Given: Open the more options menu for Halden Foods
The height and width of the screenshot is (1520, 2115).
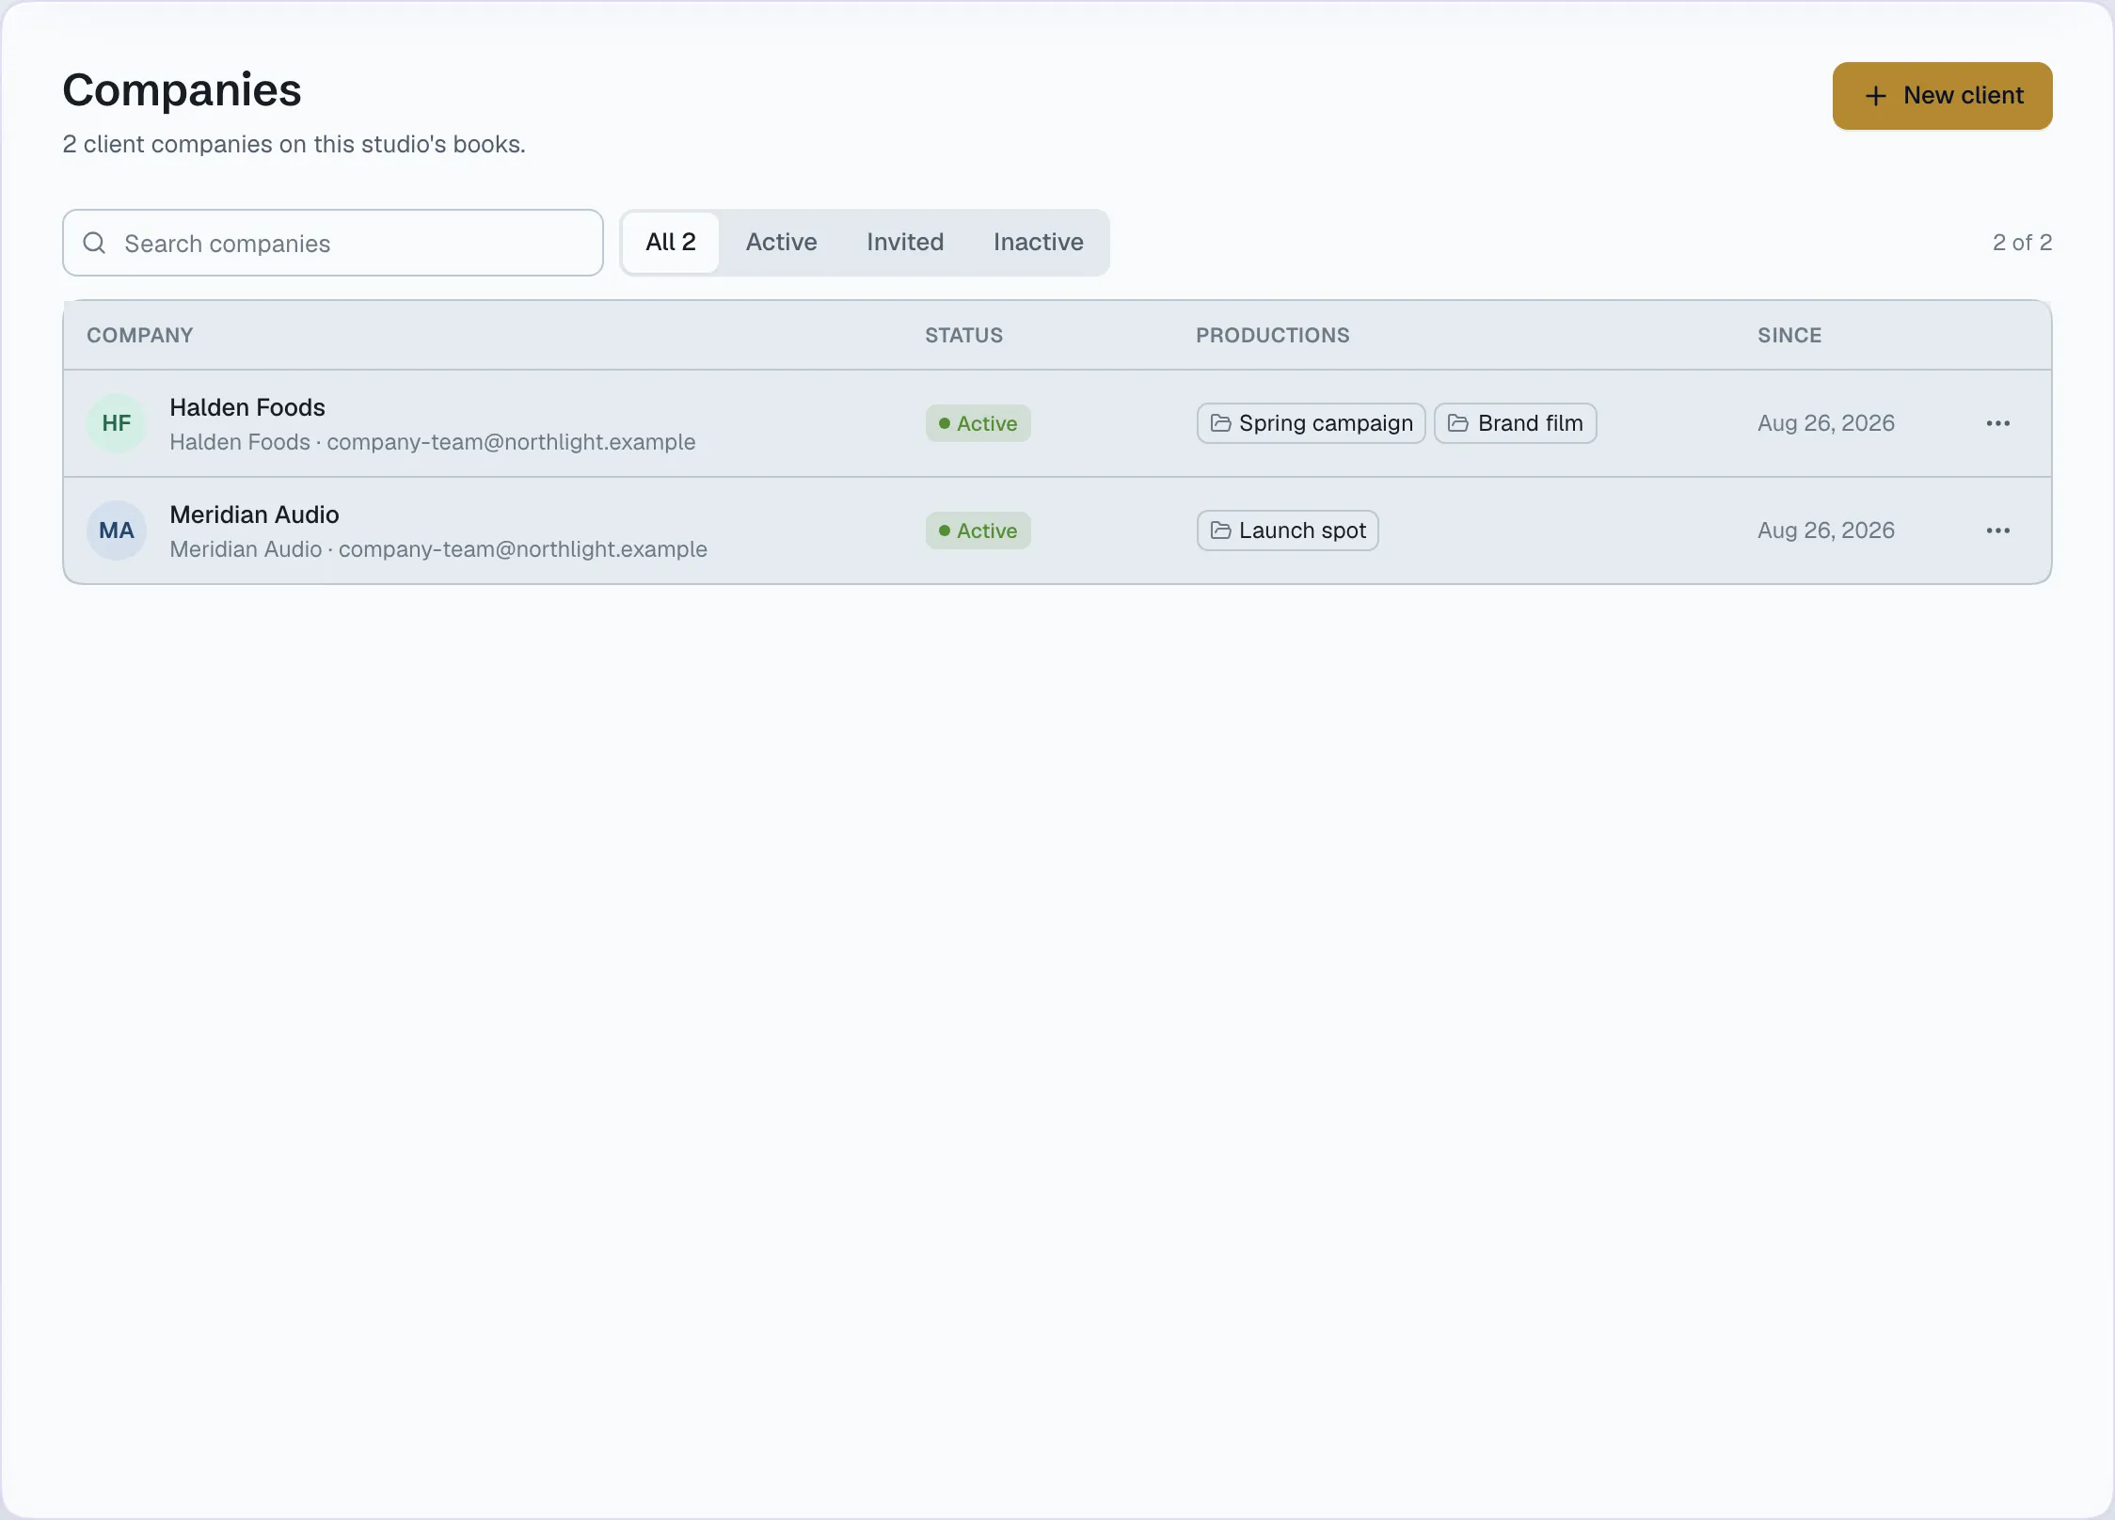Looking at the screenshot, I should click(x=1998, y=423).
